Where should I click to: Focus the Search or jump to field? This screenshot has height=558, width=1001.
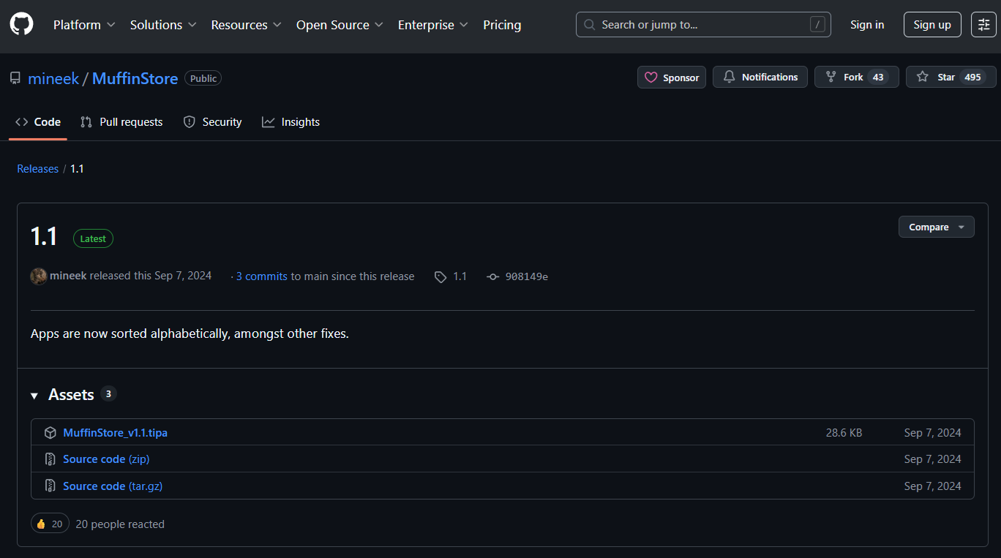703,25
